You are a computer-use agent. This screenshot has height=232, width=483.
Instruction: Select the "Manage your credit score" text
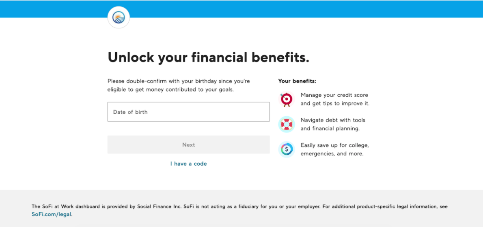pos(334,95)
